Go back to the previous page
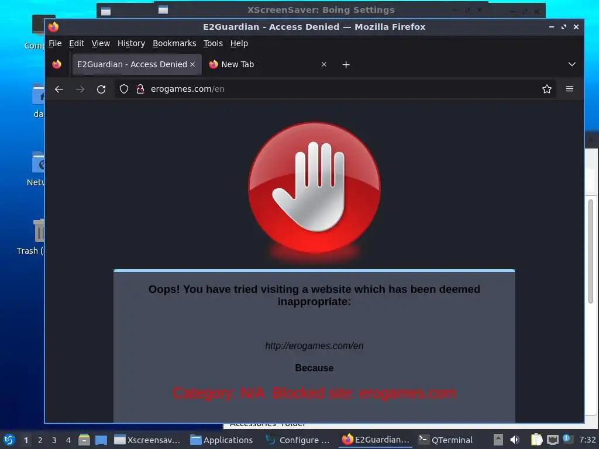Viewport: 599px width, 449px height. 59,89
